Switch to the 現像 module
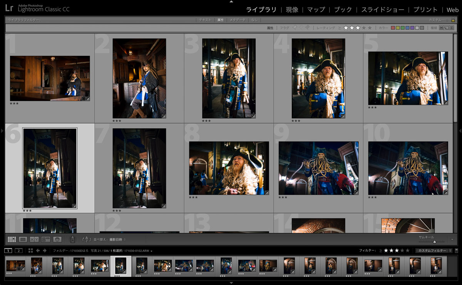Screen dimensions: 462x285 pyautogui.click(x=292, y=10)
